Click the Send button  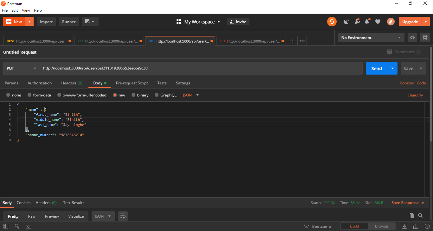tap(376, 68)
